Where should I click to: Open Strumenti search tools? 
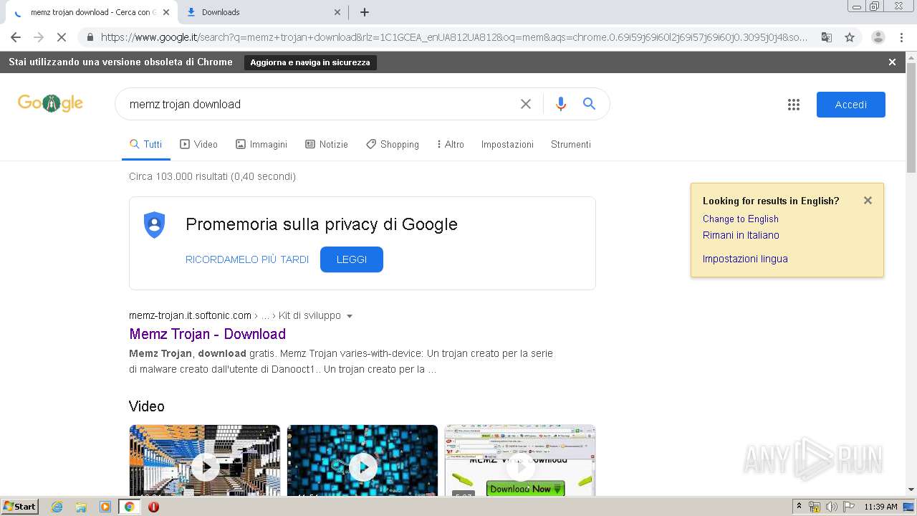pos(571,144)
